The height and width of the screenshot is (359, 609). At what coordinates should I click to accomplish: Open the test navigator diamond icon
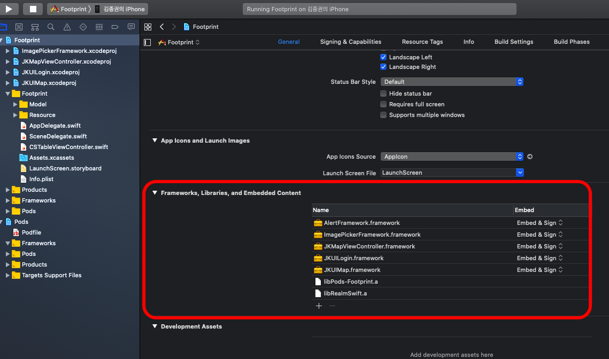tap(83, 27)
